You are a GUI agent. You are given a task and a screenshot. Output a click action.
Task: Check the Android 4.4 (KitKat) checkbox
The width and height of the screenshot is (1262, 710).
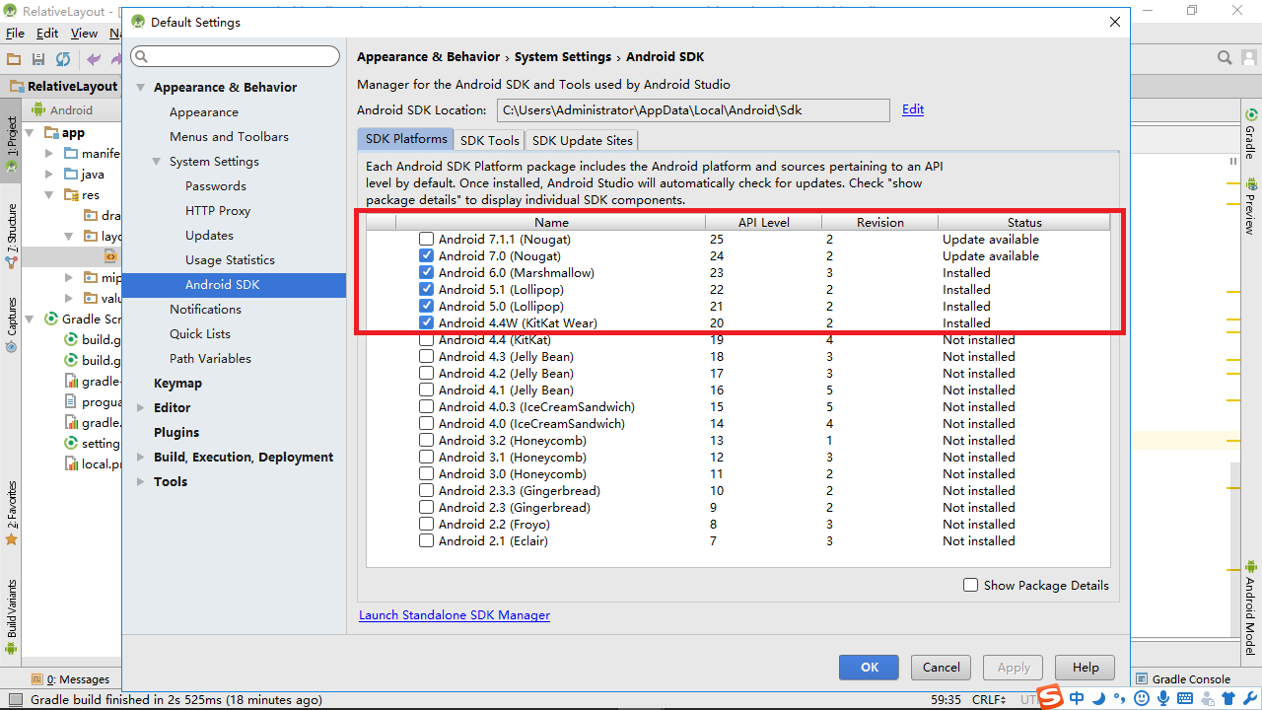pos(426,339)
